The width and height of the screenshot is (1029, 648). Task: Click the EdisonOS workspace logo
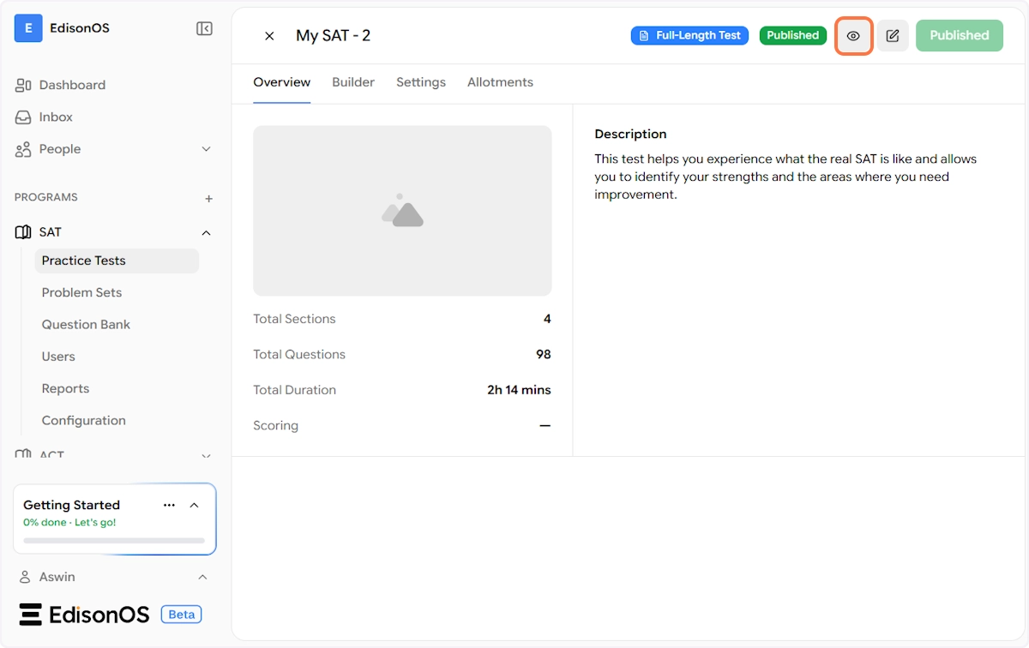(28, 28)
